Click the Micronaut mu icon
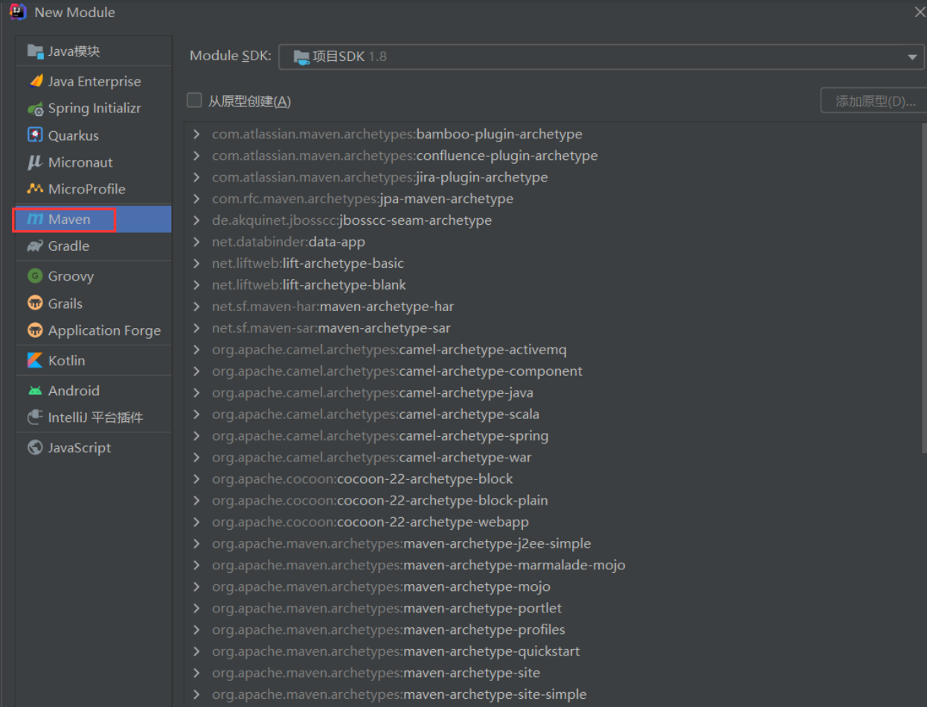The height and width of the screenshot is (707, 927). pos(35,162)
